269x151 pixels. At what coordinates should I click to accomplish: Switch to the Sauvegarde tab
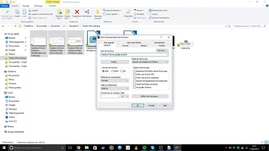pyautogui.click(x=109, y=42)
